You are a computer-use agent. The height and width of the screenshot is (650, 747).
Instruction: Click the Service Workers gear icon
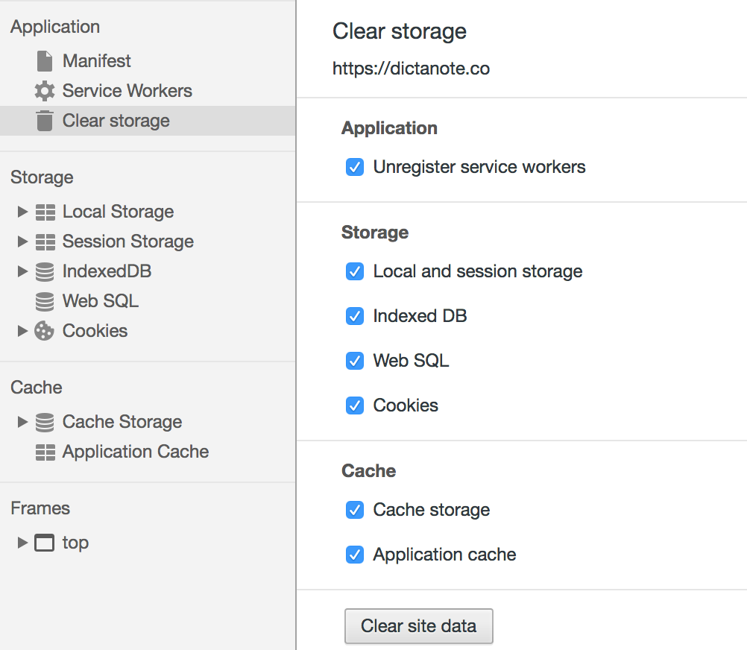pos(44,91)
